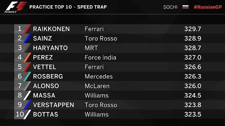
Task: Click Massa's 324.5 speed value
Action: (193, 96)
